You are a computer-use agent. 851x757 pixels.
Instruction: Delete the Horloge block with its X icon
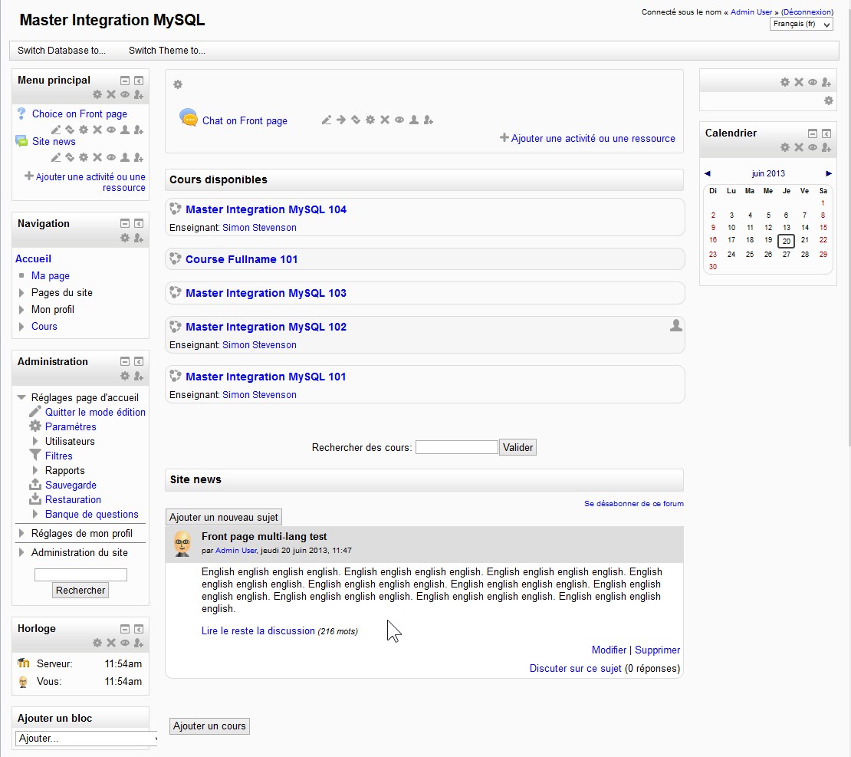(x=111, y=643)
